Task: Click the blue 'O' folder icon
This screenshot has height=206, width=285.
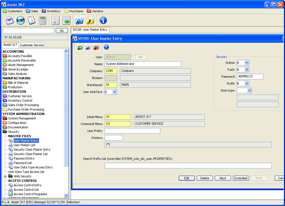Action: (79, 20)
